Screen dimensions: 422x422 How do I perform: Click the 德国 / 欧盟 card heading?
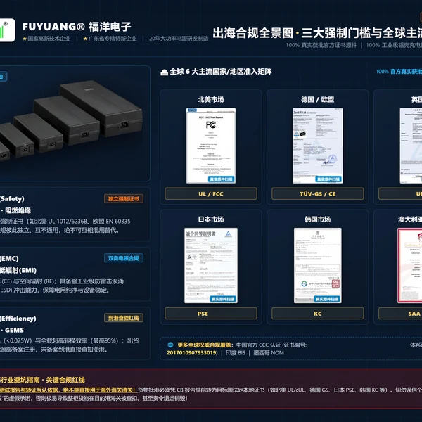coord(318,100)
